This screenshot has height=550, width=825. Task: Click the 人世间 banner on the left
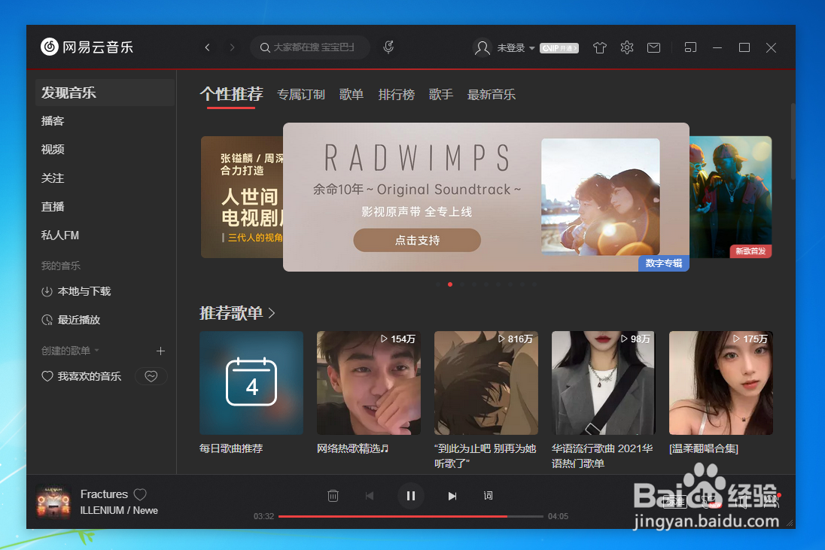pos(242,197)
